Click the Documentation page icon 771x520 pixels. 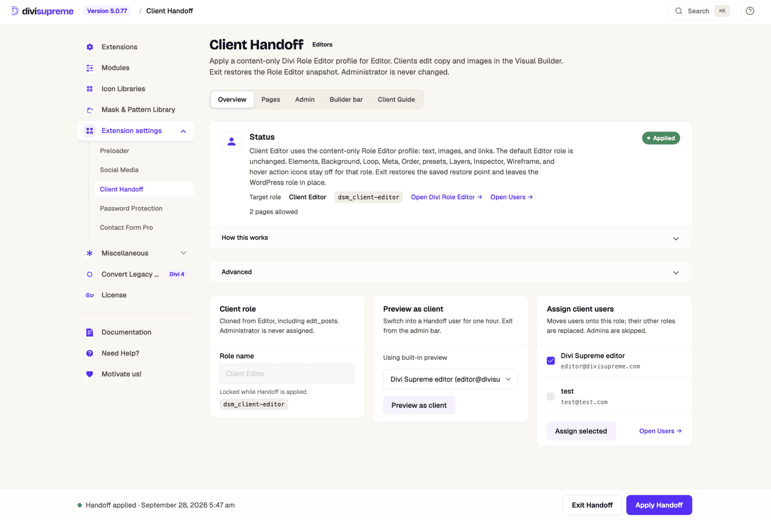90,332
